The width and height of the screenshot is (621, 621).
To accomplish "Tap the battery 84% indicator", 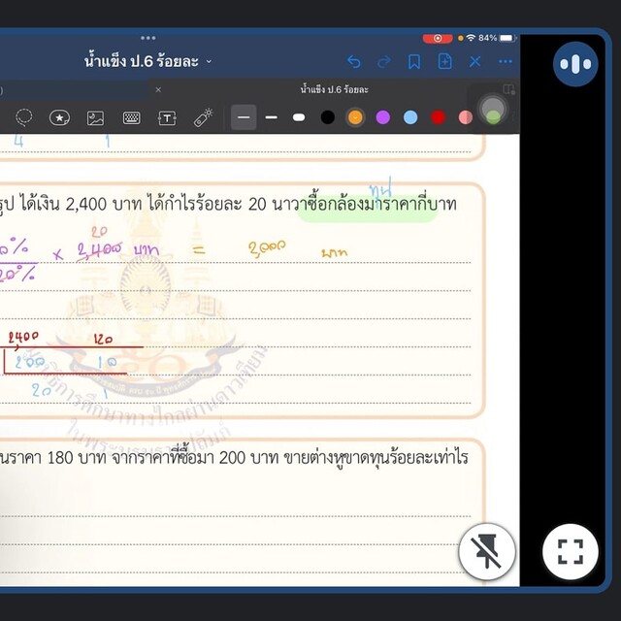I will 498,38.
